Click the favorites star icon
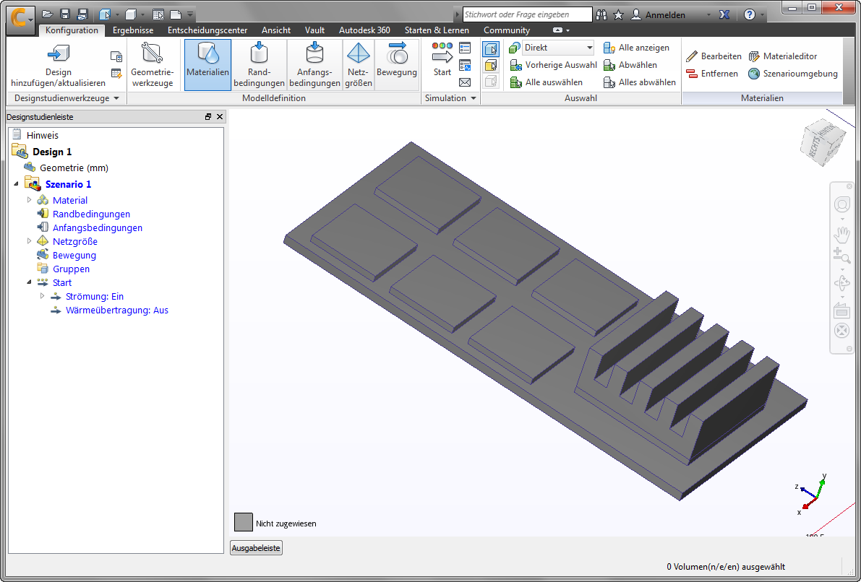Screen dimensions: 861x582 click(618, 15)
